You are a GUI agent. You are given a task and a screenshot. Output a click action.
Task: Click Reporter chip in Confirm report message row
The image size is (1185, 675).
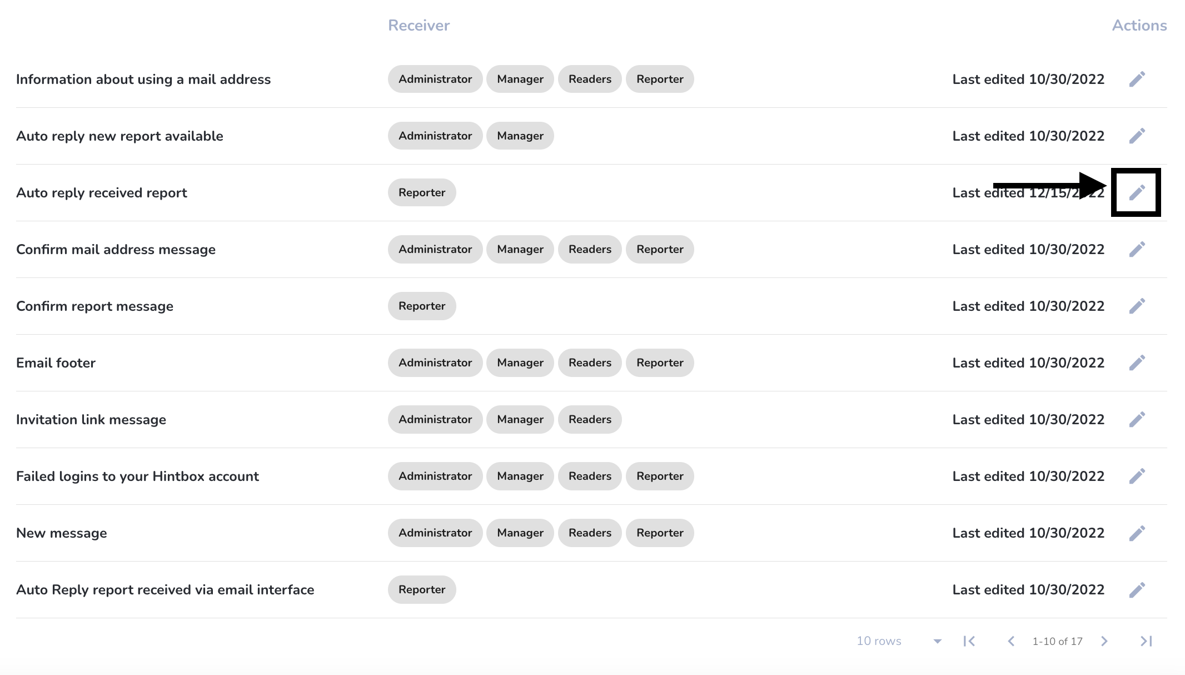(x=422, y=306)
